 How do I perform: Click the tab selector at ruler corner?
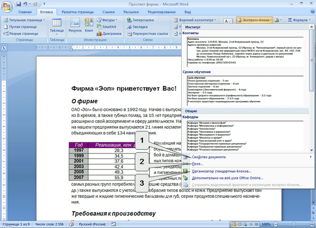(x=4, y=48)
